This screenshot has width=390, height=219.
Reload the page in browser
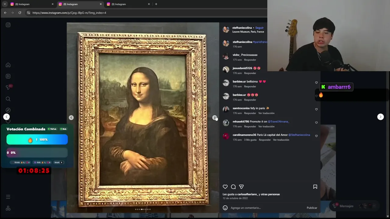[20, 13]
